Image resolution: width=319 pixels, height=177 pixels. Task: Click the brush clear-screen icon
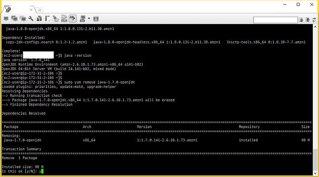click(x=56, y=19)
